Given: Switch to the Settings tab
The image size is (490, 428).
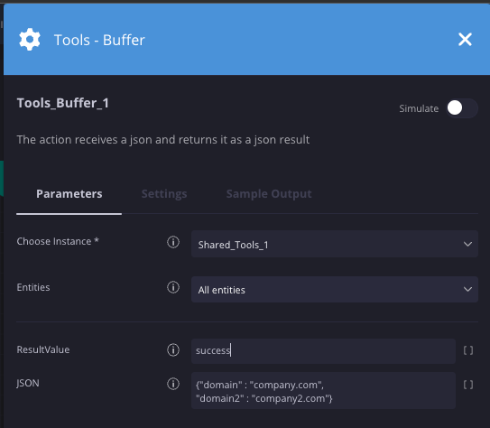Looking at the screenshot, I should tap(164, 194).
